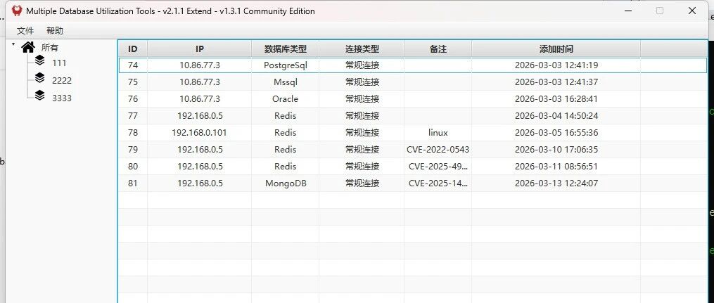Close the Multiple Database Utilization Tools window
Viewport: 714px width, 303px height.
point(692,11)
